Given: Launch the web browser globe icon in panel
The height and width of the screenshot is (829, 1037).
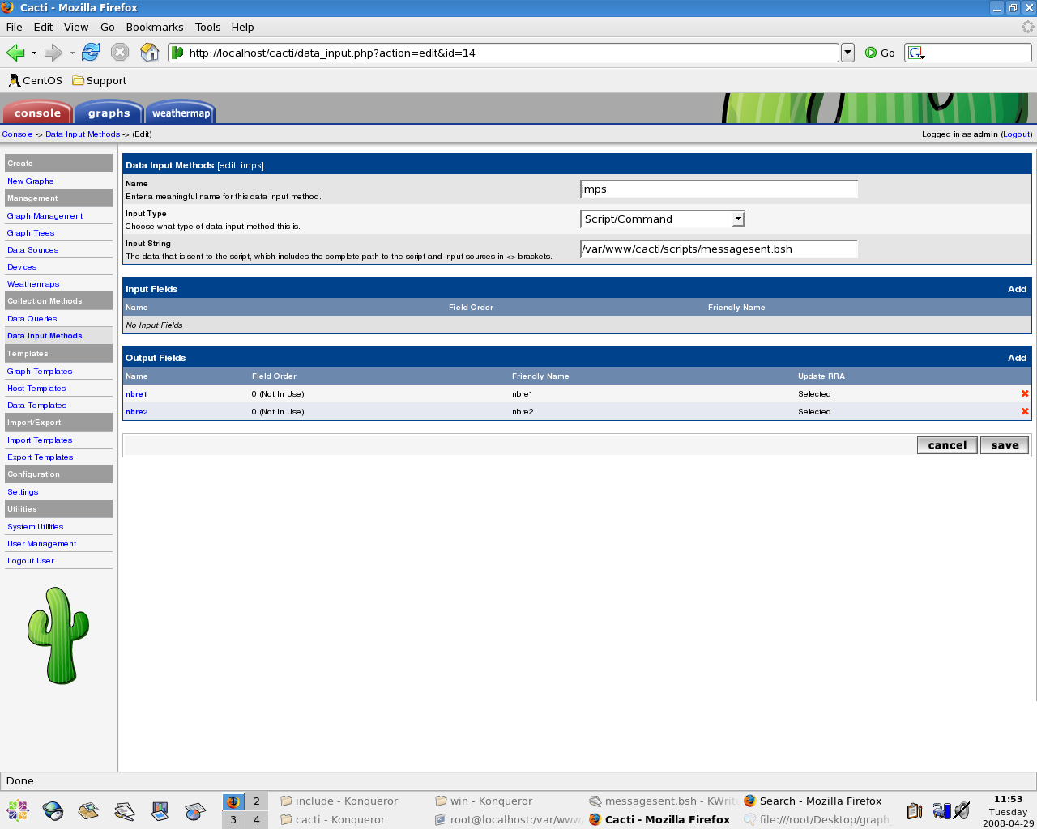Looking at the screenshot, I should coord(53,810).
